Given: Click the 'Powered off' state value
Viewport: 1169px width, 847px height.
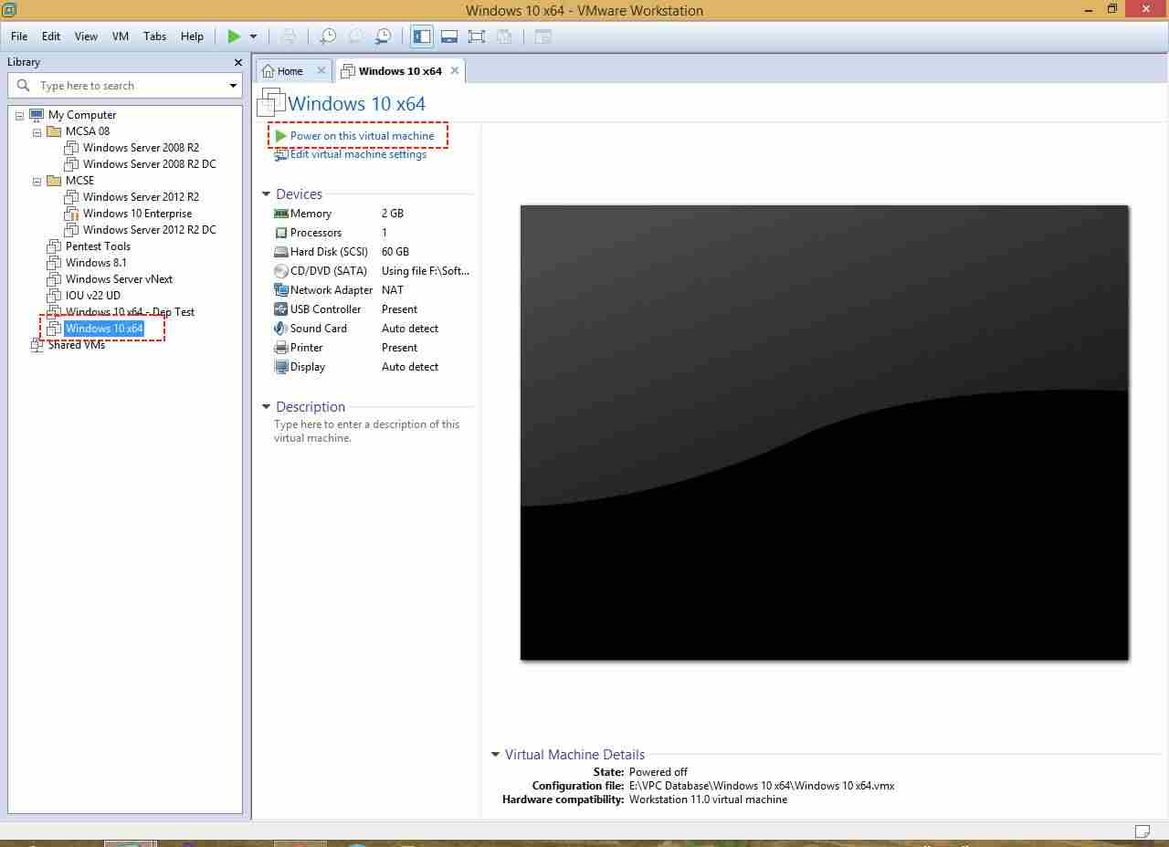Looking at the screenshot, I should [658, 772].
